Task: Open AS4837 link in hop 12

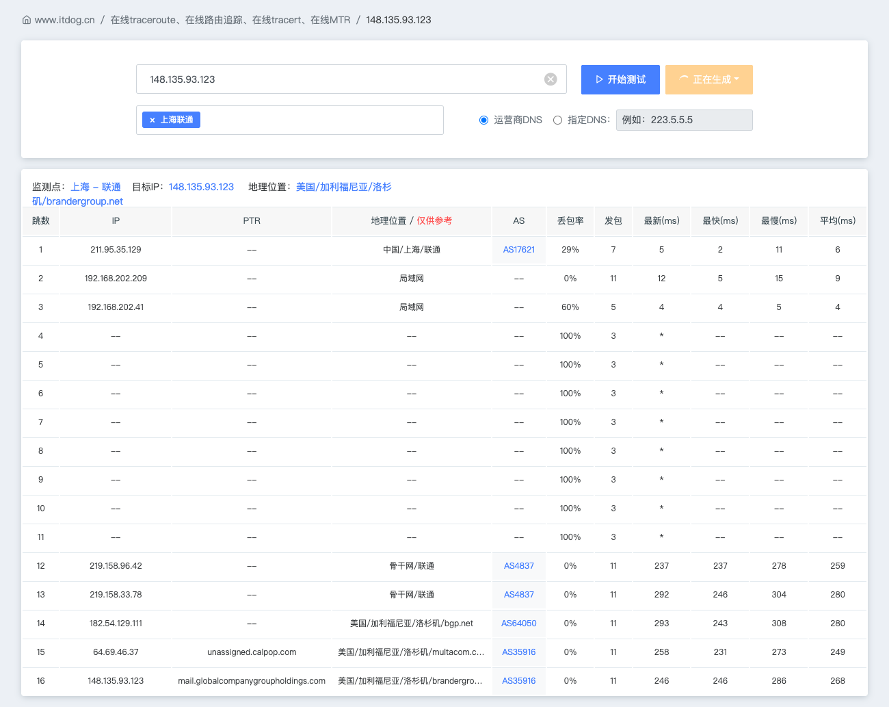Action: [x=519, y=566]
